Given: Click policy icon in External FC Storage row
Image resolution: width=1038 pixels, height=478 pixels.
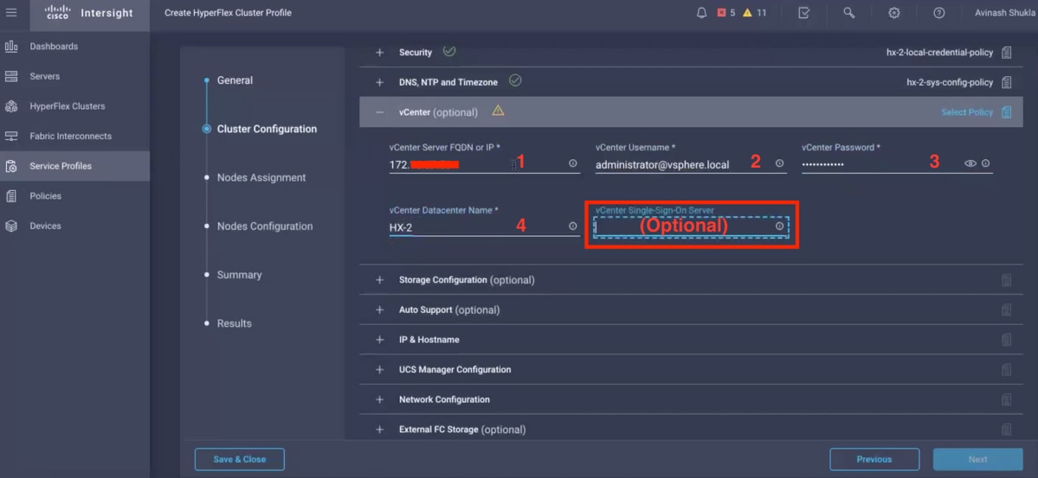Looking at the screenshot, I should 1006,430.
